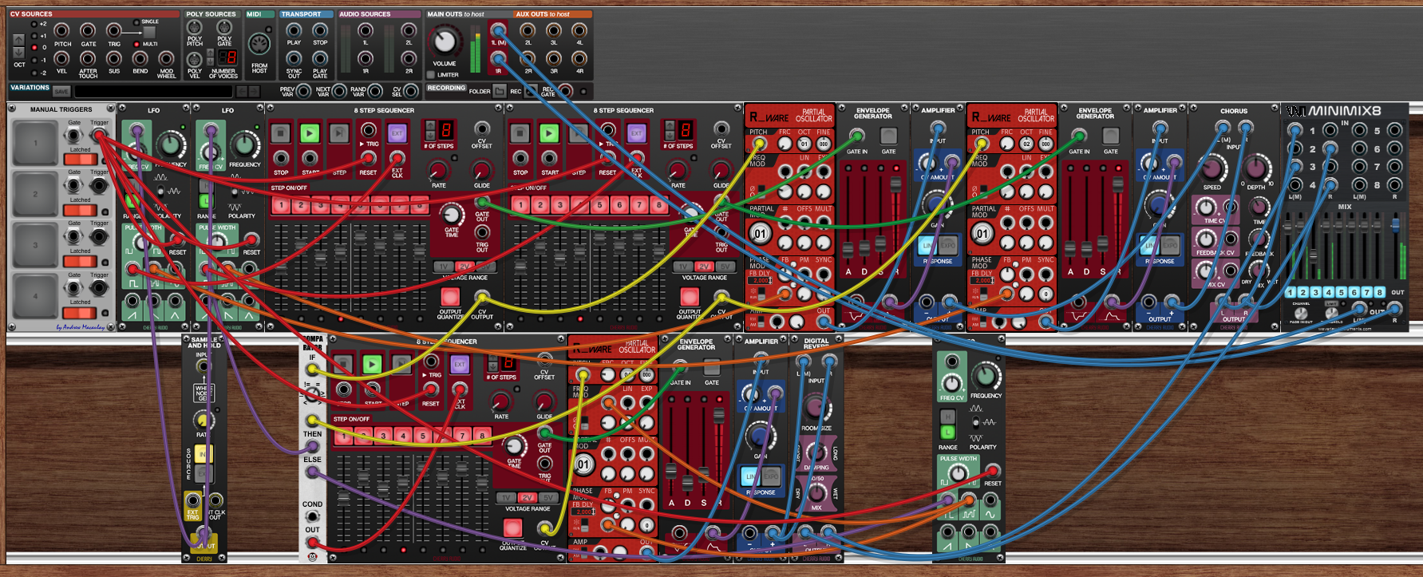Click the bottom LFO RESET jack
This screenshot has height=577, width=1423.
pos(993,471)
